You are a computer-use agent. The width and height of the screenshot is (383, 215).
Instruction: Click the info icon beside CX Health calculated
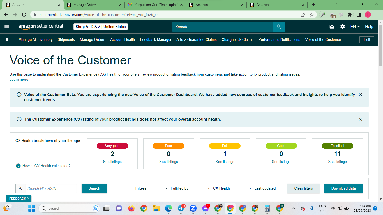(x=18, y=166)
